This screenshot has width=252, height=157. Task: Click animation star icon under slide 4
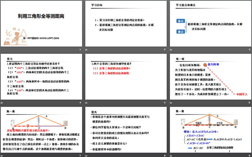point(1,103)
